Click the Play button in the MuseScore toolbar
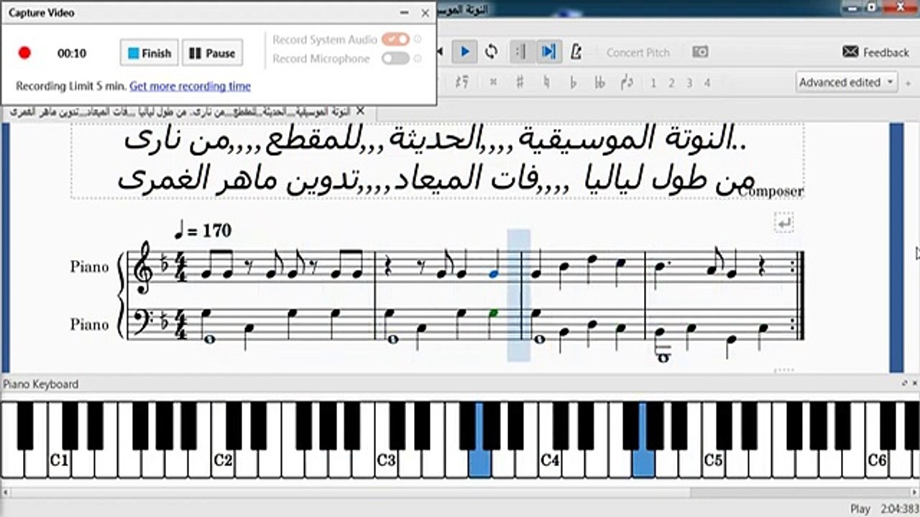The image size is (920, 517). tap(464, 52)
